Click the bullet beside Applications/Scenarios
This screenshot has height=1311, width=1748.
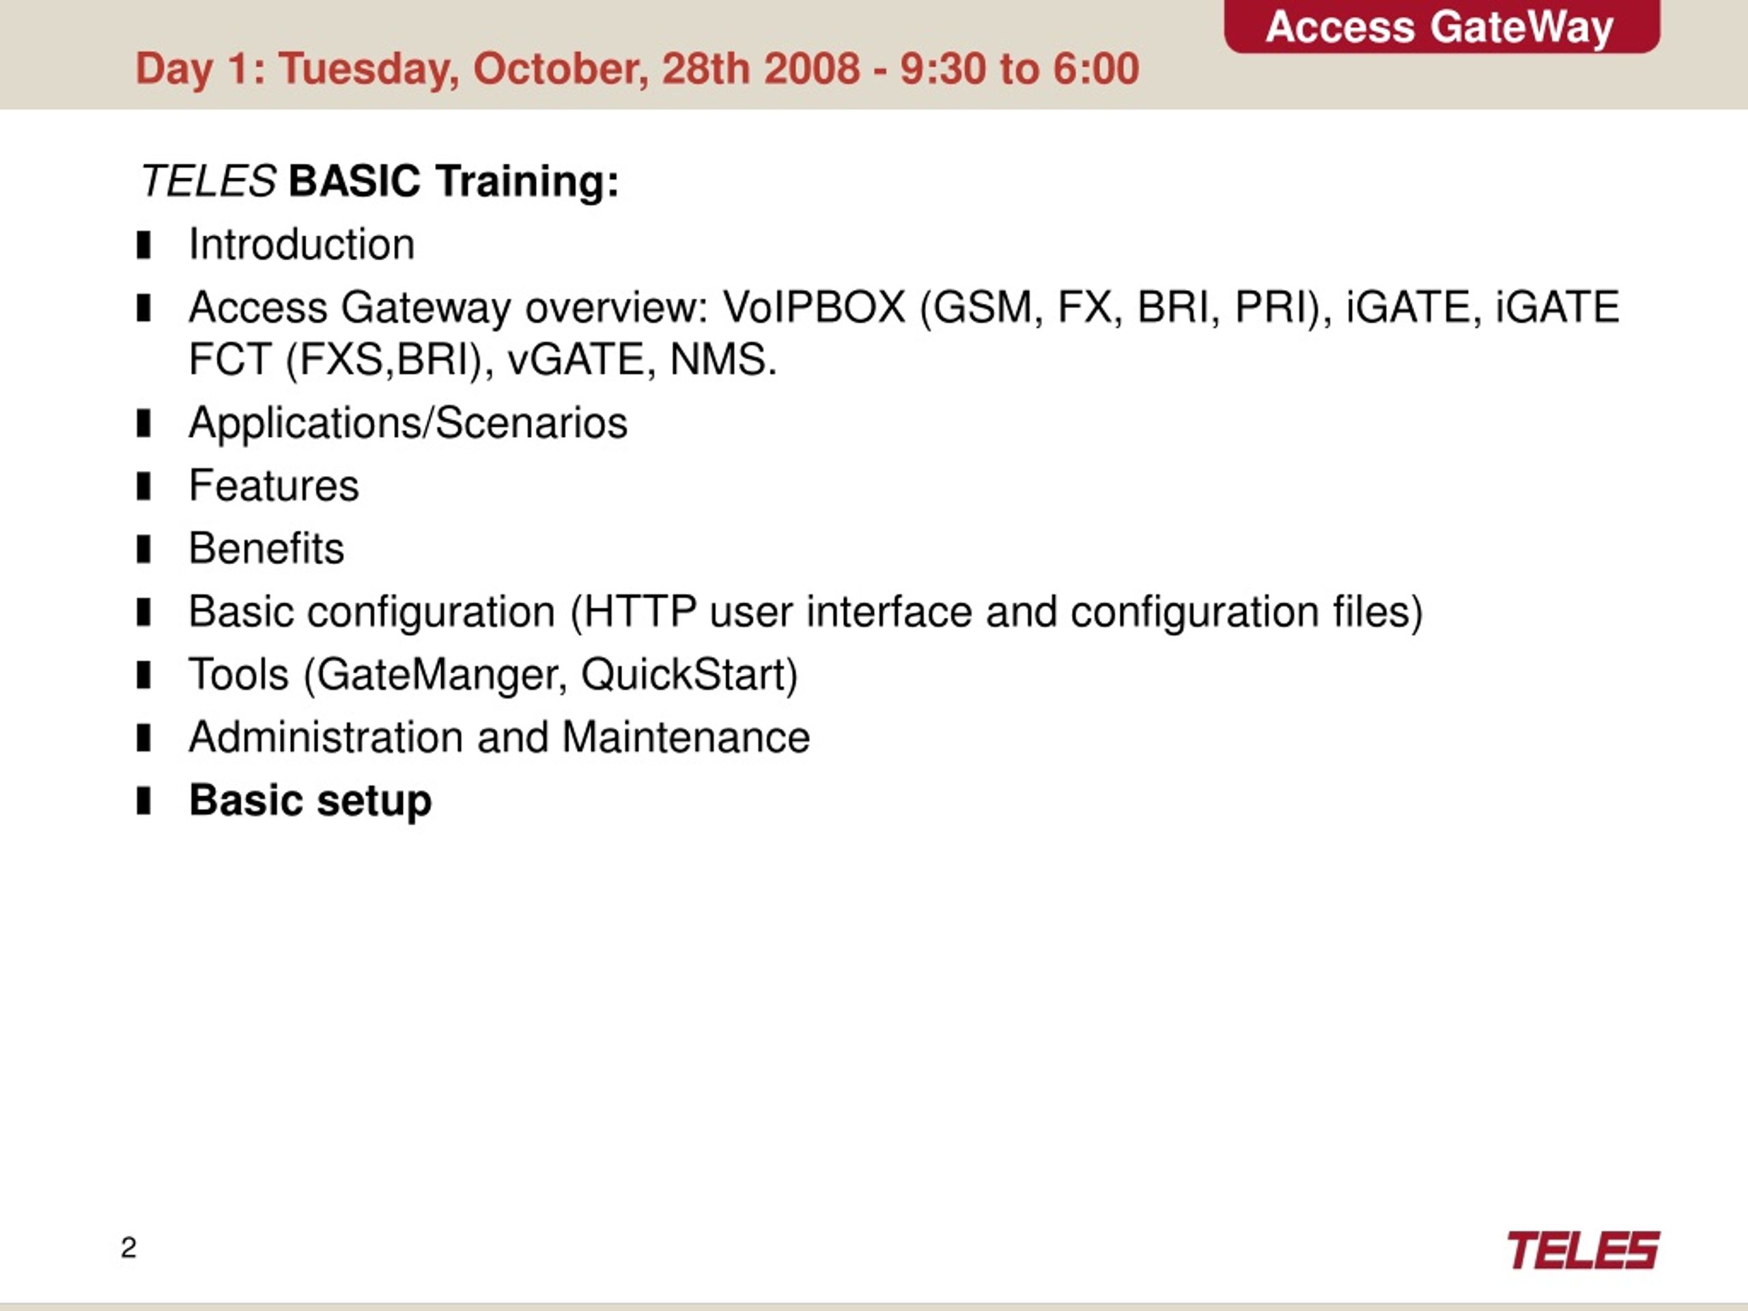[x=143, y=423]
